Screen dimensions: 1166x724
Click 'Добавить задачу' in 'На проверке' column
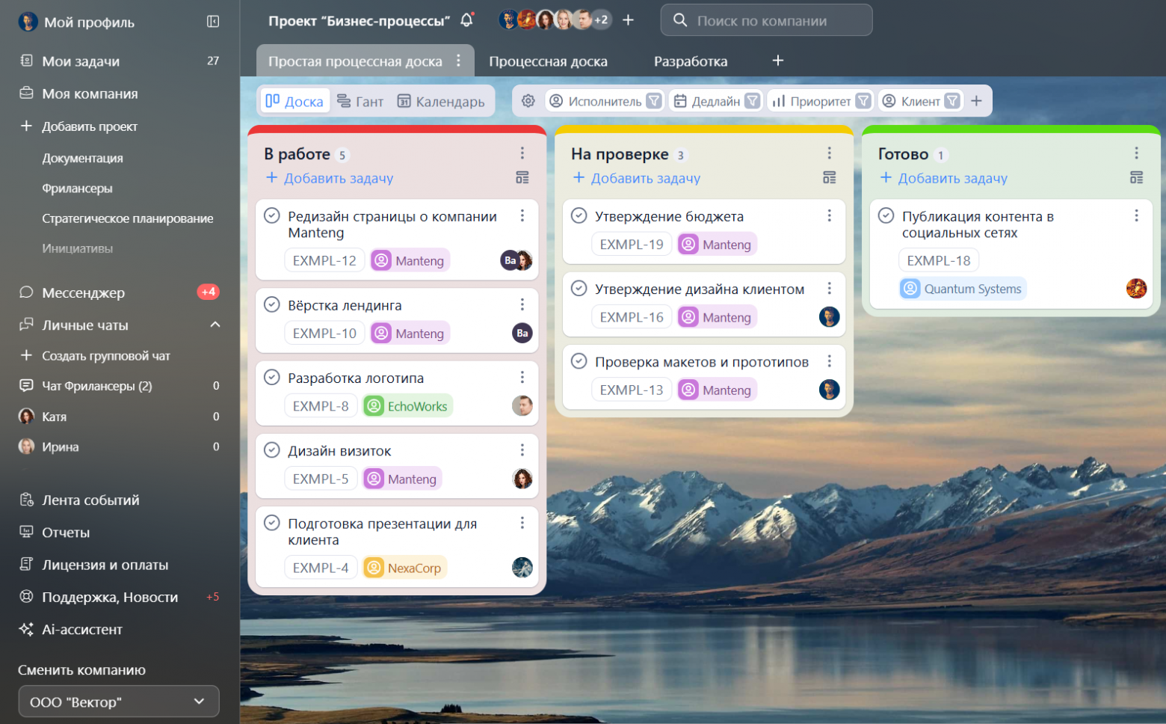point(637,178)
